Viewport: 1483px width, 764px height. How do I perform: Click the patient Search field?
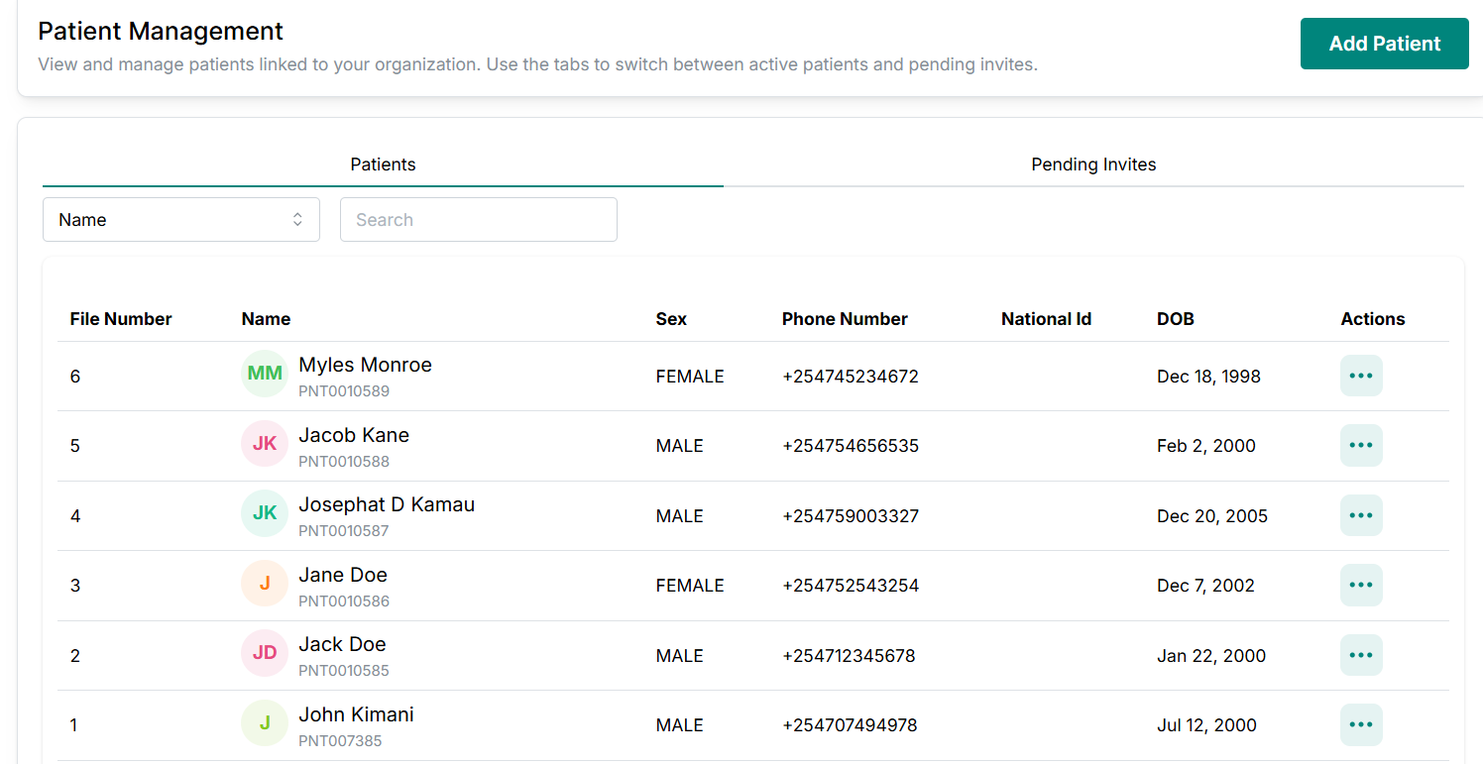pyautogui.click(x=479, y=220)
